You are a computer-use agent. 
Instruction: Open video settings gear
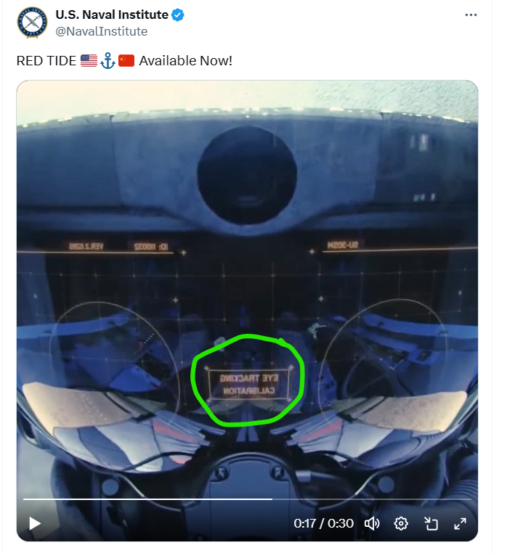[x=401, y=523]
